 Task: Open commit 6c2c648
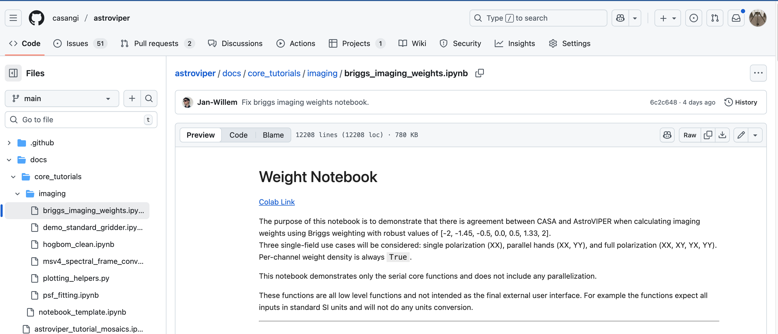(x=664, y=102)
